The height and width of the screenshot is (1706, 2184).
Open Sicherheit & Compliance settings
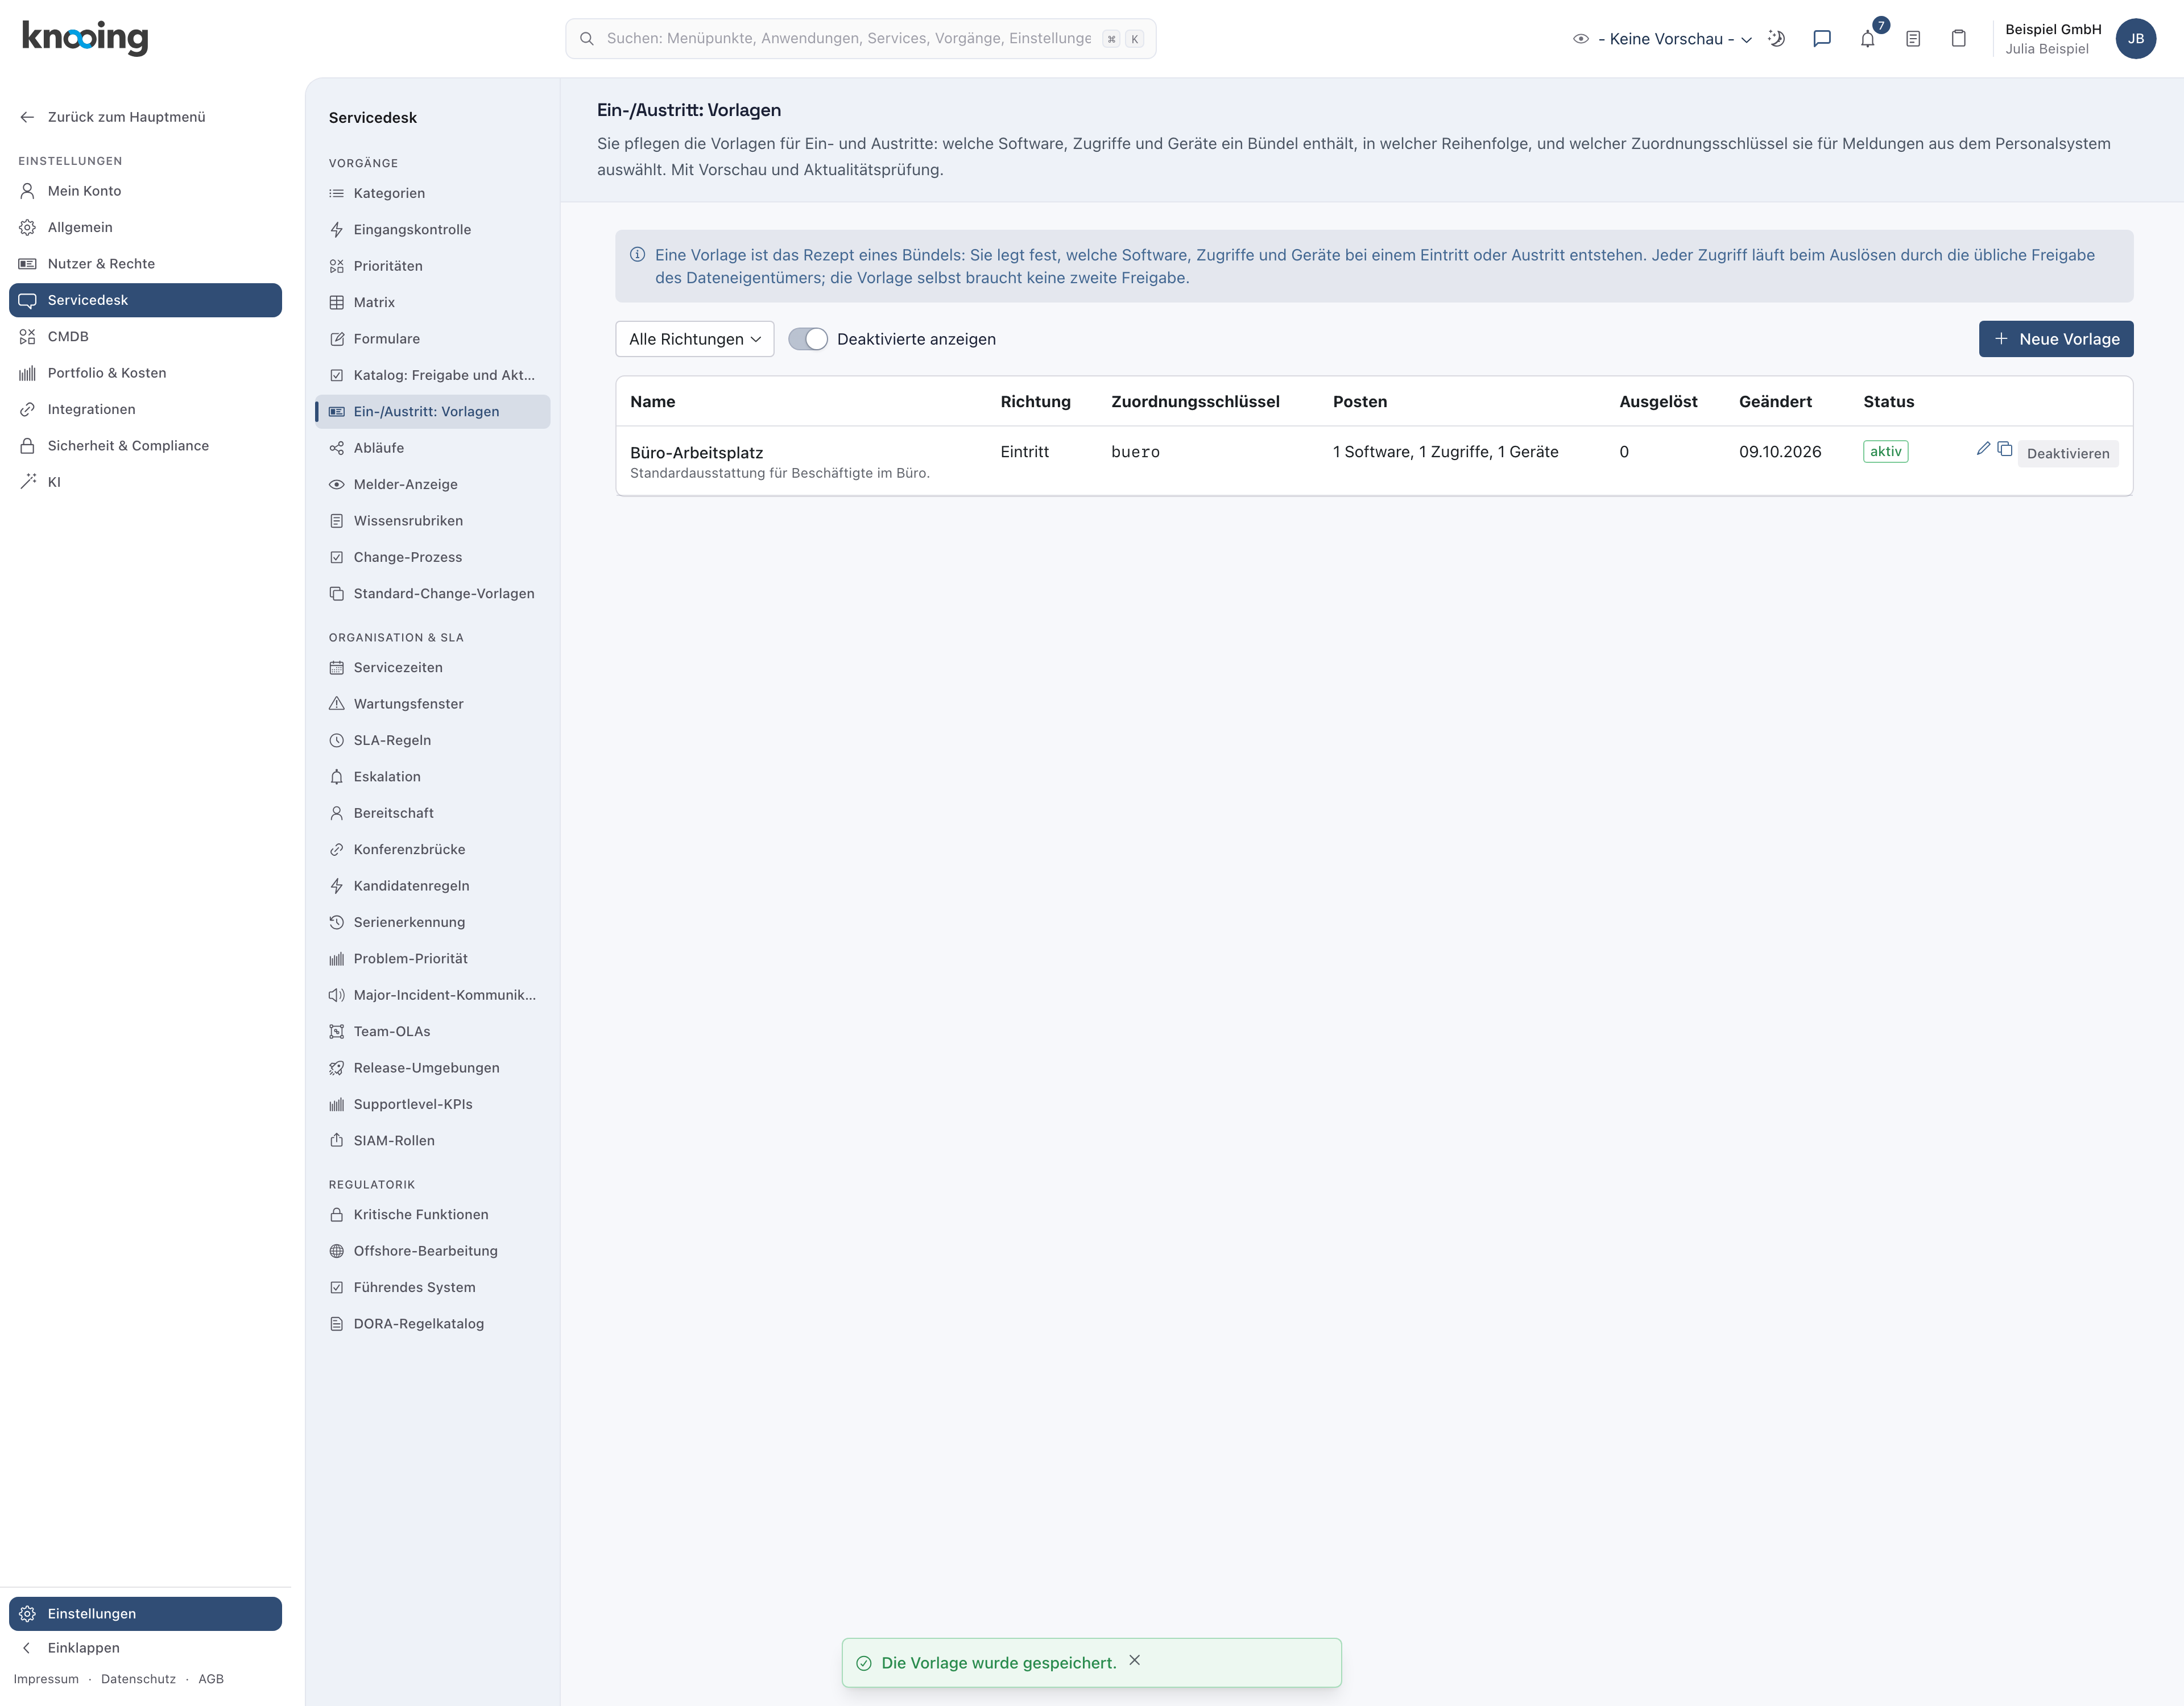click(x=146, y=446)
